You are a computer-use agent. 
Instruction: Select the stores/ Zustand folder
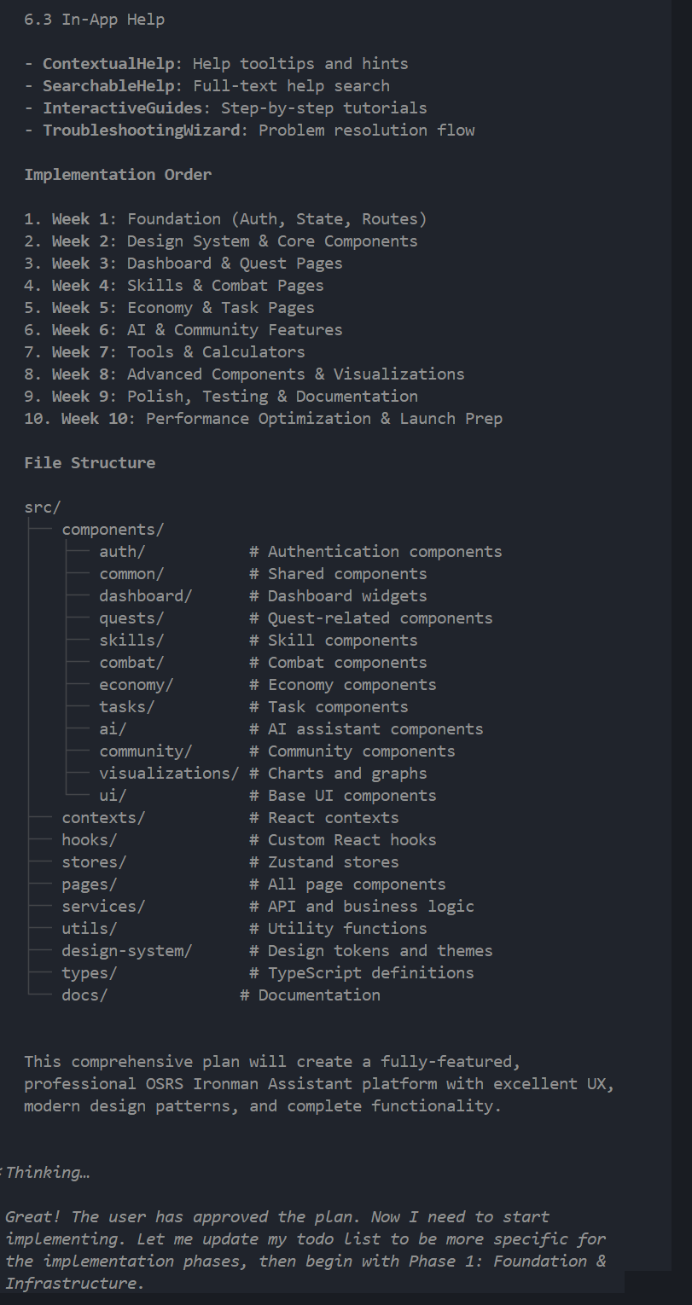click(93, 861)
